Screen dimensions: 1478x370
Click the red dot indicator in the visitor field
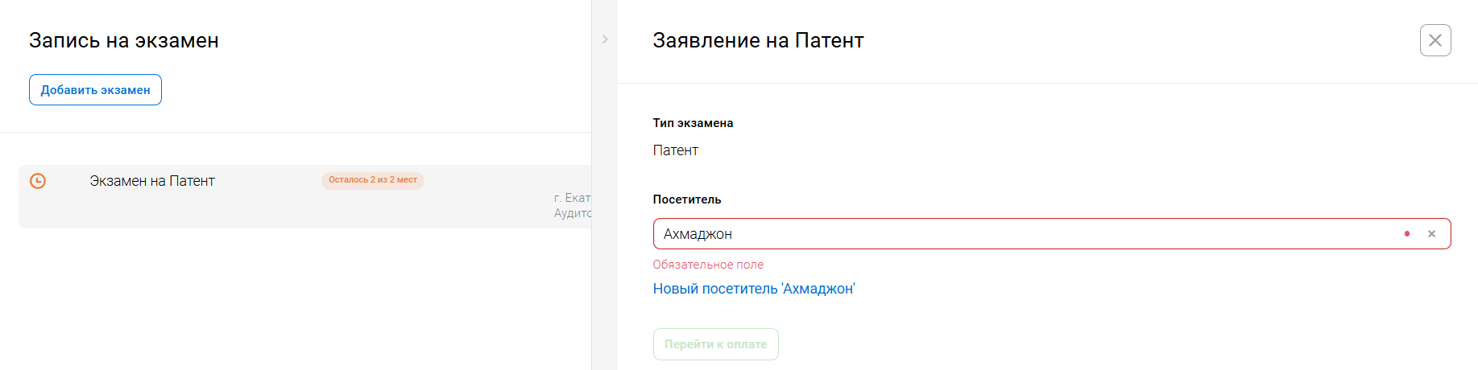click(x=1406, y=234)
